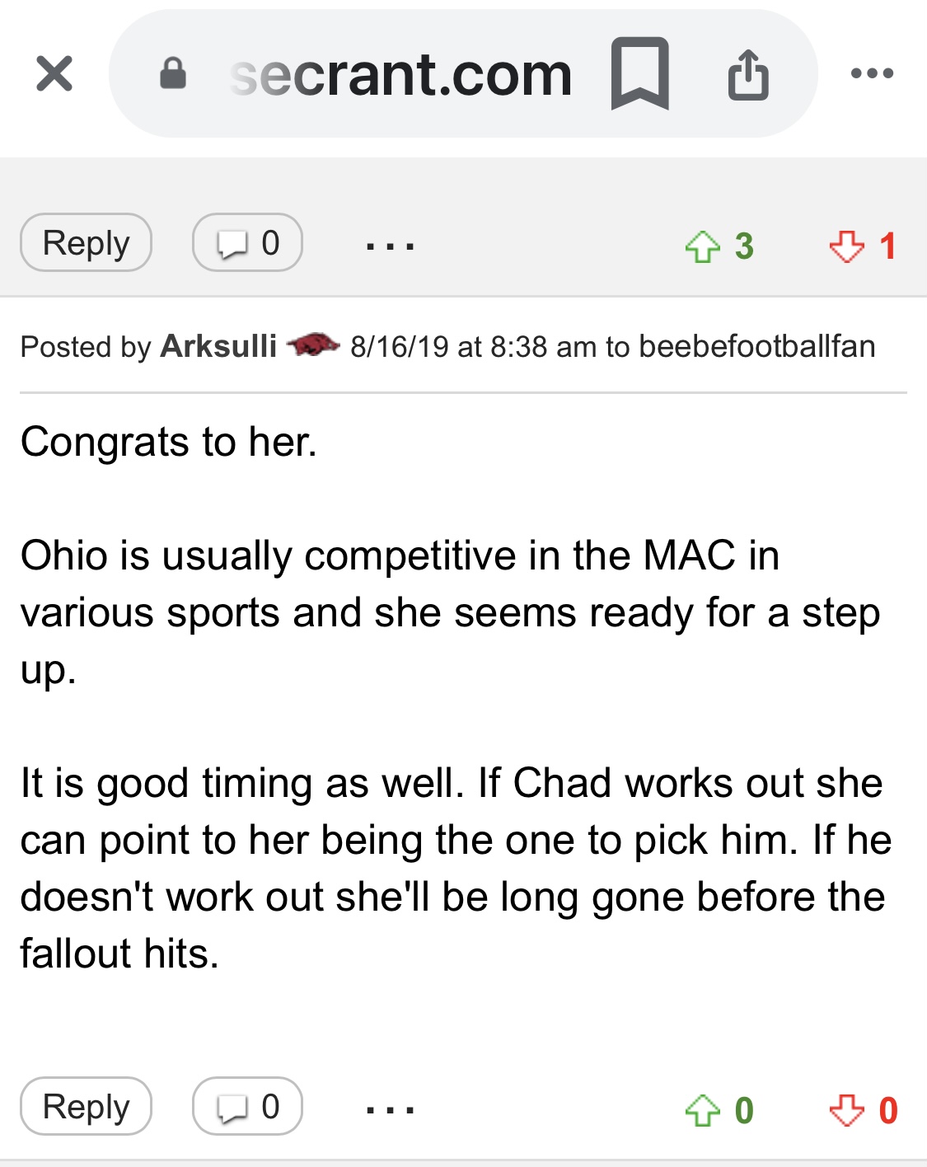Downvote the post with 1 downvote
The height and width of the screenshot is (1167, 927).
click(x=847, y=246)
